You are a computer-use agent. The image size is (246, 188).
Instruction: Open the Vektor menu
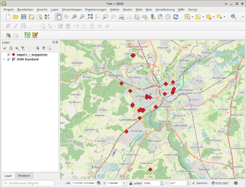coord(115,9)
